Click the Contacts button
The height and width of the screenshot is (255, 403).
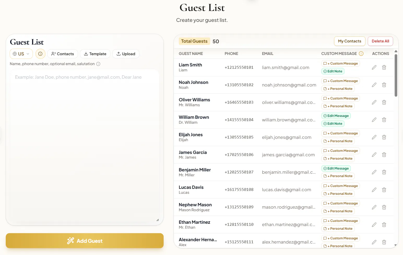pyautogui.click(x=63, y=54)
